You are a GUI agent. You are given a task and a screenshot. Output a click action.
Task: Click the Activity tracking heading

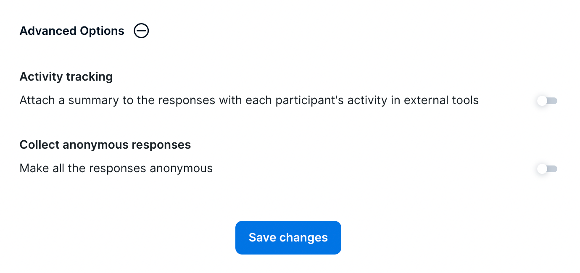66,77
